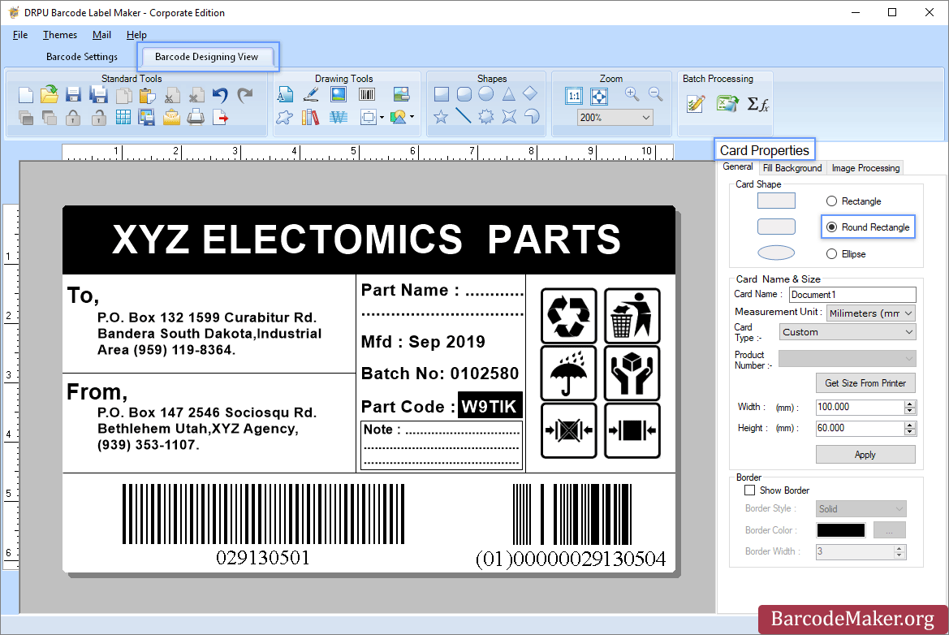Screen dimensions: 949x635
Task: Export the label with the red arrow icon
Action: pos(220,117)
